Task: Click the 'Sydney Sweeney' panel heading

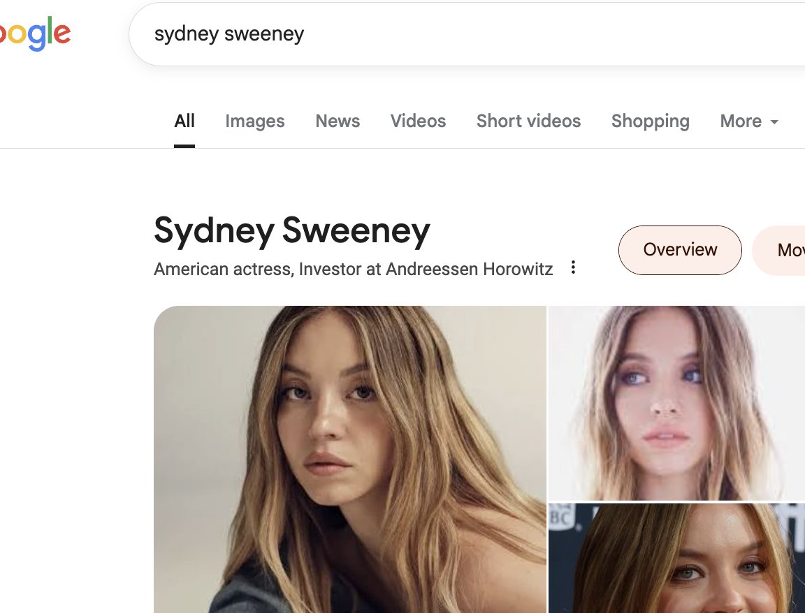Action: click(x=291, y=231)
